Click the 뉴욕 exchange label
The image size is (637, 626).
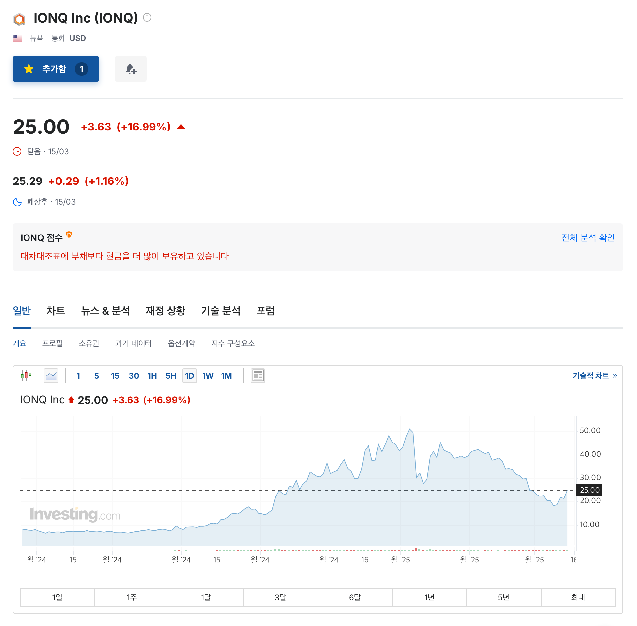(x=36, y=38)
